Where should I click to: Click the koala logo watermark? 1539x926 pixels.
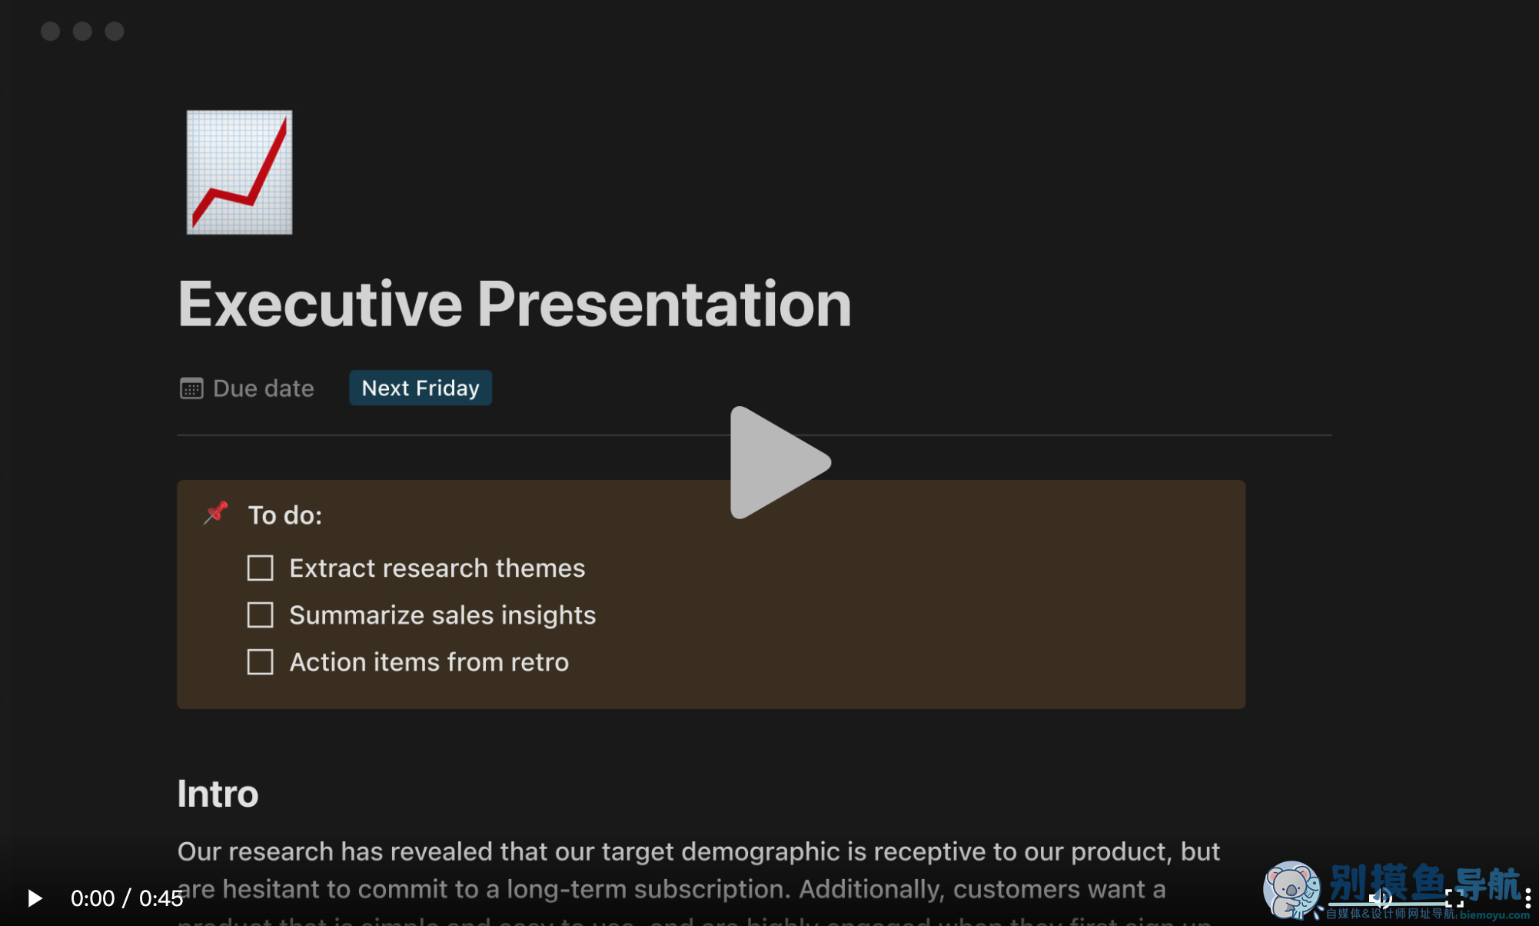coord(1291,889)
